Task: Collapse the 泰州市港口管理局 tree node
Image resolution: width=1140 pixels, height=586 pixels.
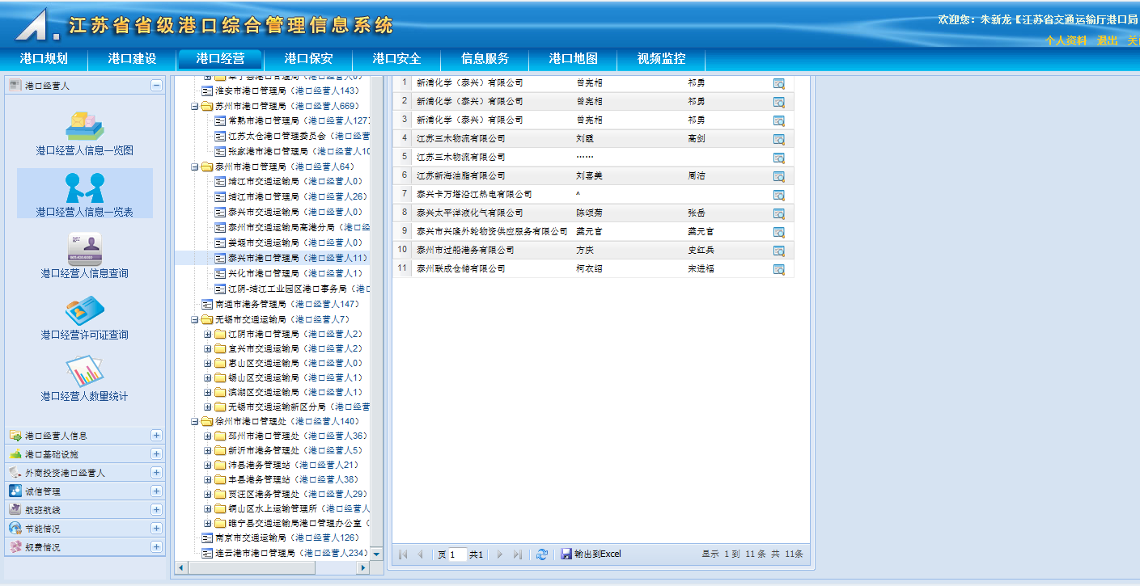Action: pyautogui.click(x=195, y=167)
